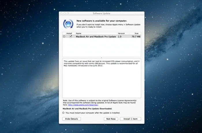The height and width of the screenshot is (133, 202).
Task: Sort by the Version column header
Action: (123, 33)
